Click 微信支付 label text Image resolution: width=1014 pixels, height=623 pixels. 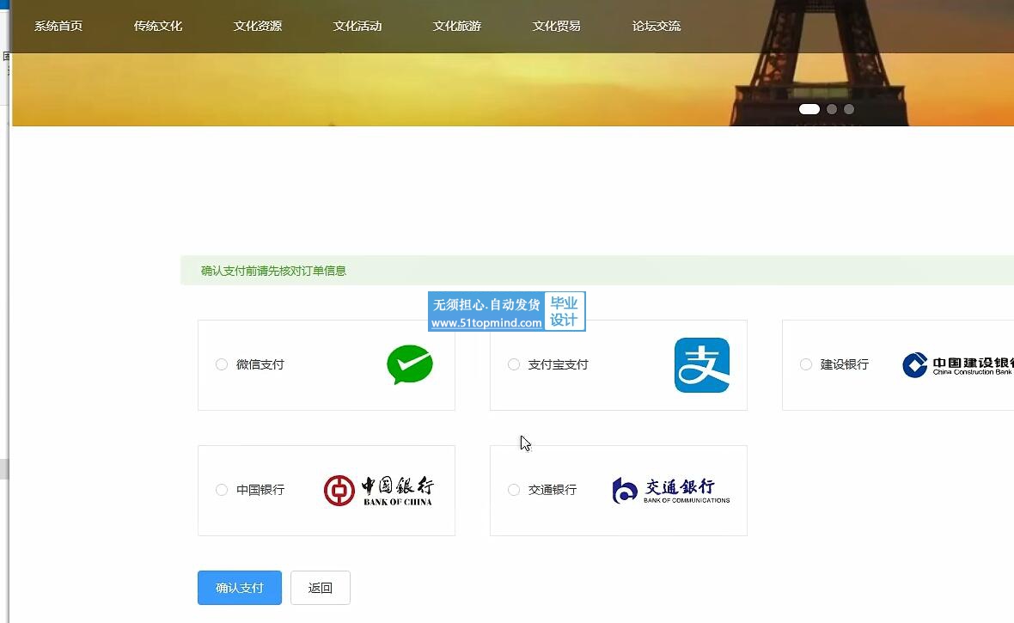260,364
